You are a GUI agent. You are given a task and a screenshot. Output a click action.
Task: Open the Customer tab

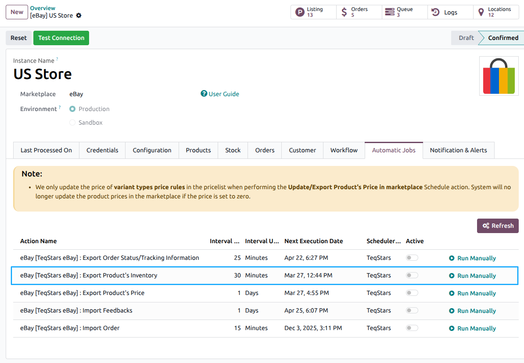point(302,151)
